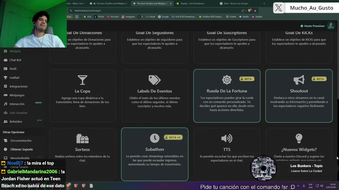Viewport: 339px width, 190px height.
Task: Open La Copa cocktail glass icon
Action: [82, 80]
